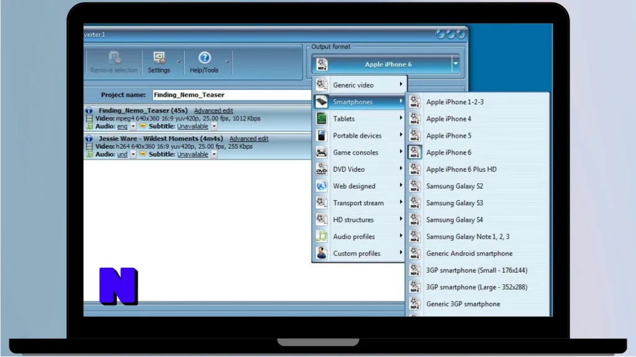The width and height of the screenshot is (636, 357).
Task: Click the Remove selection toolbar icon
Action: click(114, 58)
